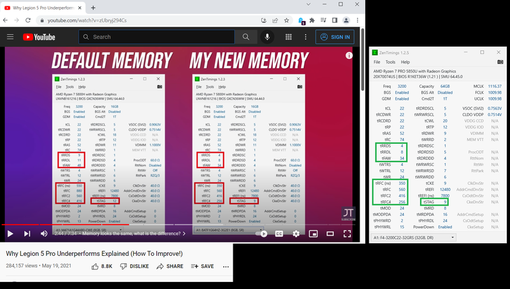Mute the video volume
Image resolution: width=510 pixels, height=289 pixels.
tap(44, 234)
